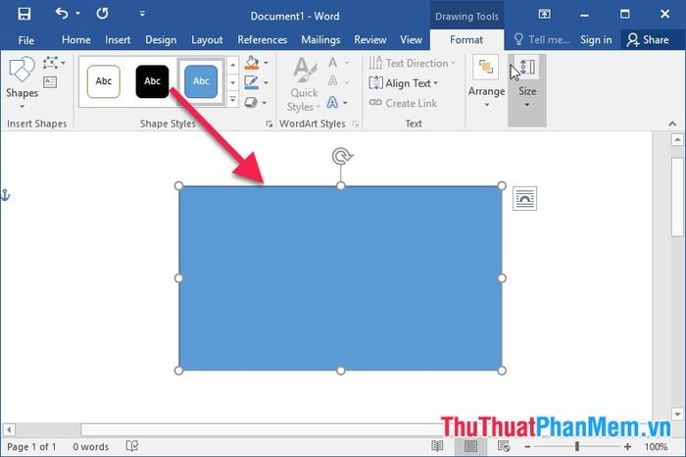This screenshot has height=457, width=686.
Task: Switch to Print Layout view
Action: click(470, 446)
